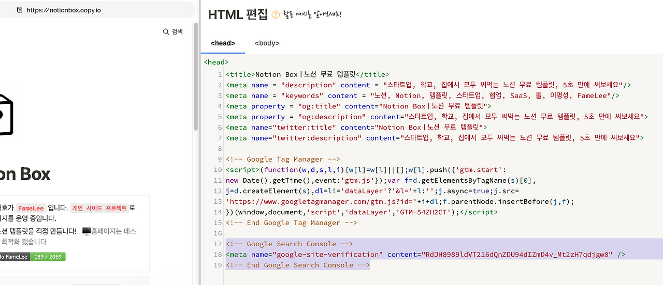Click the 검색 search label
This screenshot has width=663, height=285.
177,31
